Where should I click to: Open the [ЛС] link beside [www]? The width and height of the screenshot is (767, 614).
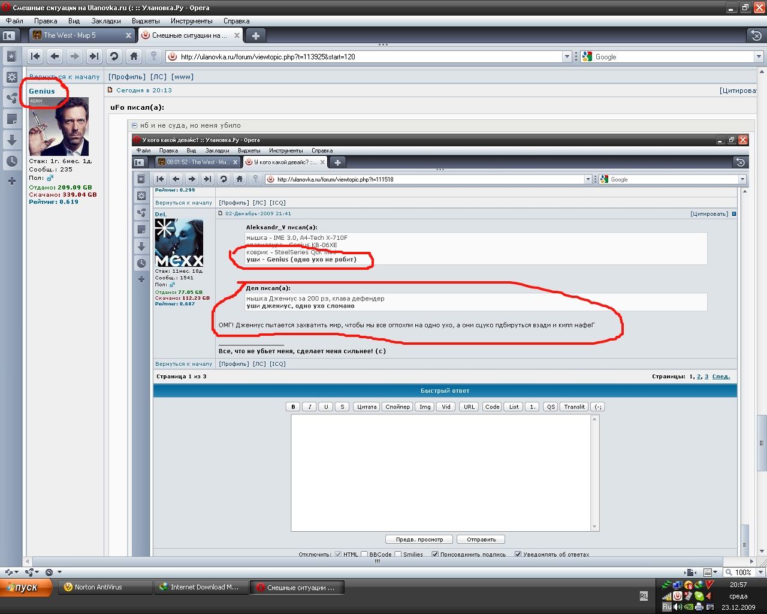158,77
